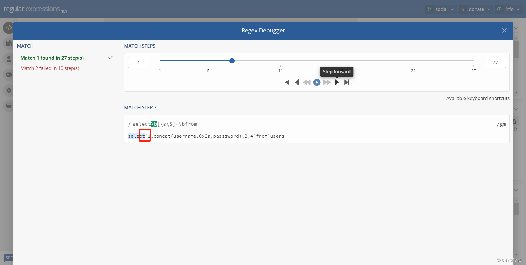The width and height of the screenshot is (526, 265).
Task: Click the donate dollar icon
Action: 463,9
